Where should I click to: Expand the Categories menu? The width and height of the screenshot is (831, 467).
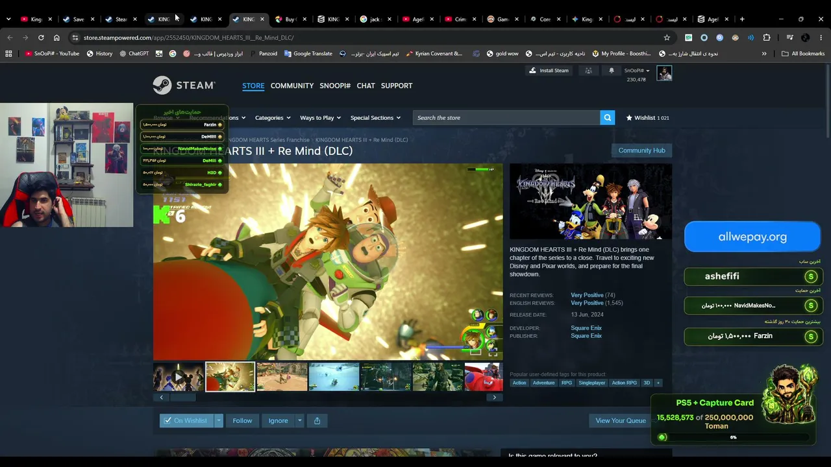pos(273,118)
